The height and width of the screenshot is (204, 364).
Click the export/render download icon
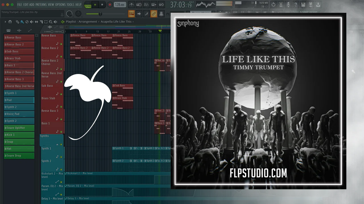pos(318,5)
